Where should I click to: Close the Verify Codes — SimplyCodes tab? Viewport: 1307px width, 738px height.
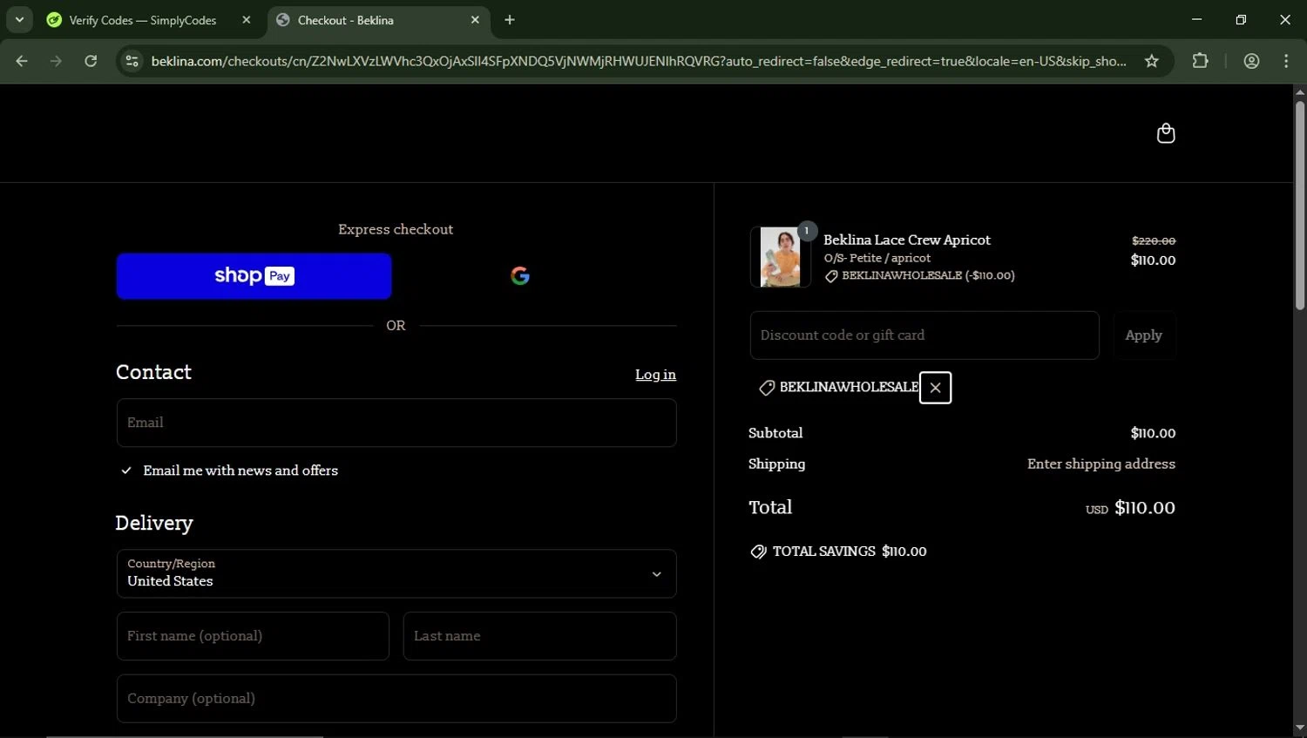247,20
